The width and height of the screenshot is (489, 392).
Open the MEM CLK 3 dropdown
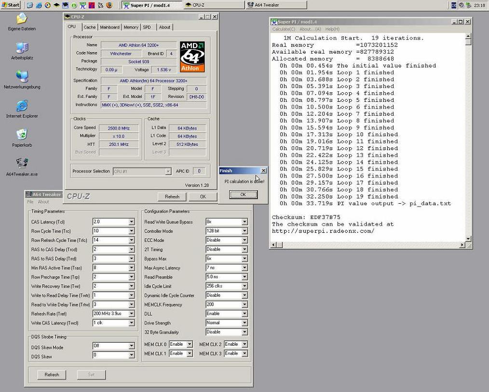point(245,353)
